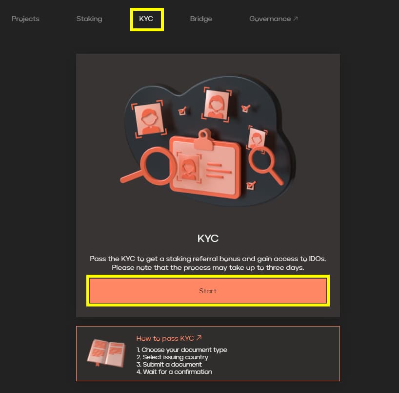Screen dimensions: 399x393
Task: Click the open book icon
Action: pos(106,353)
